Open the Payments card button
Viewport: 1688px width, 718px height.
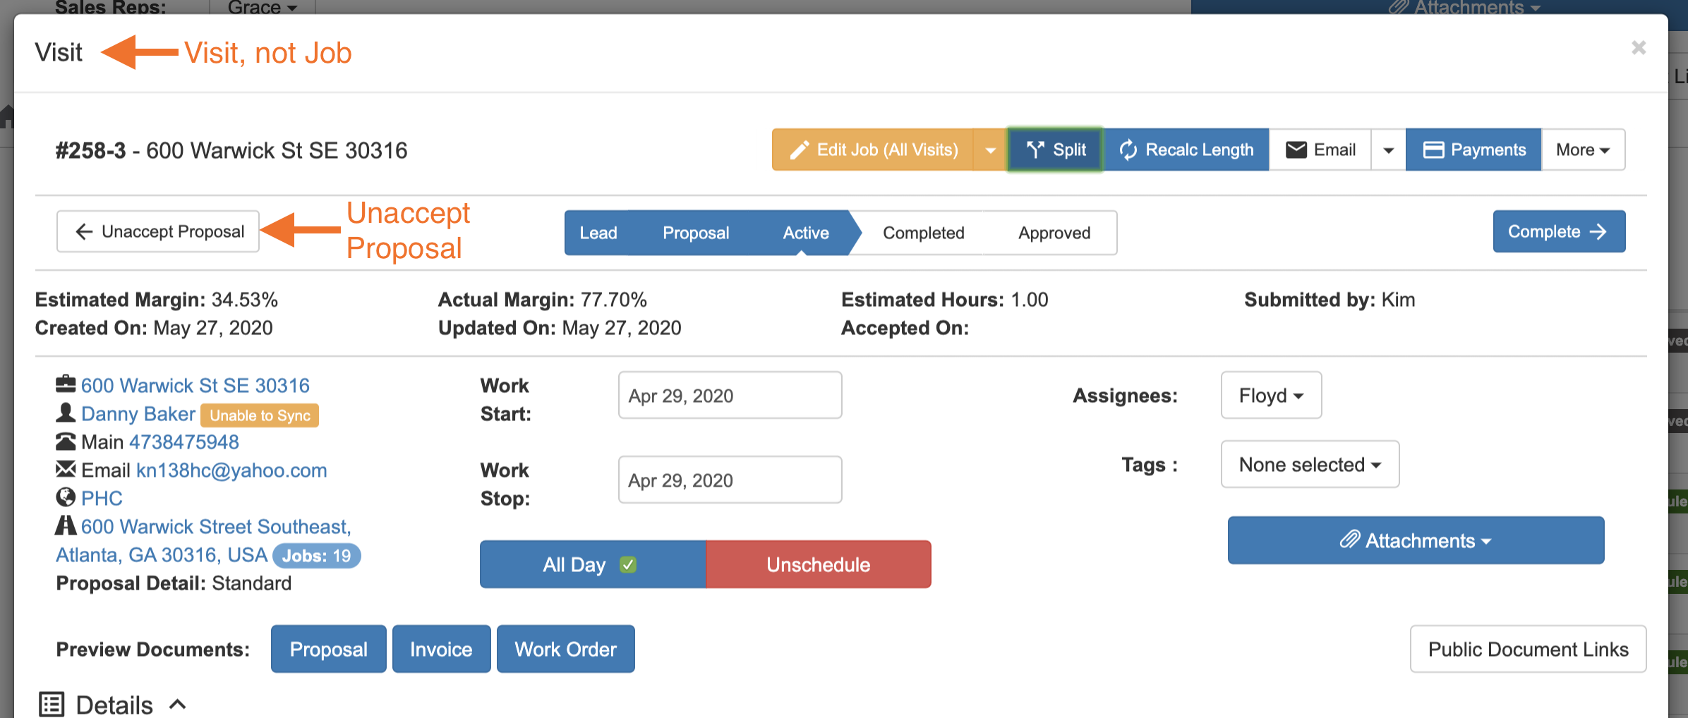pos(1473,150)
